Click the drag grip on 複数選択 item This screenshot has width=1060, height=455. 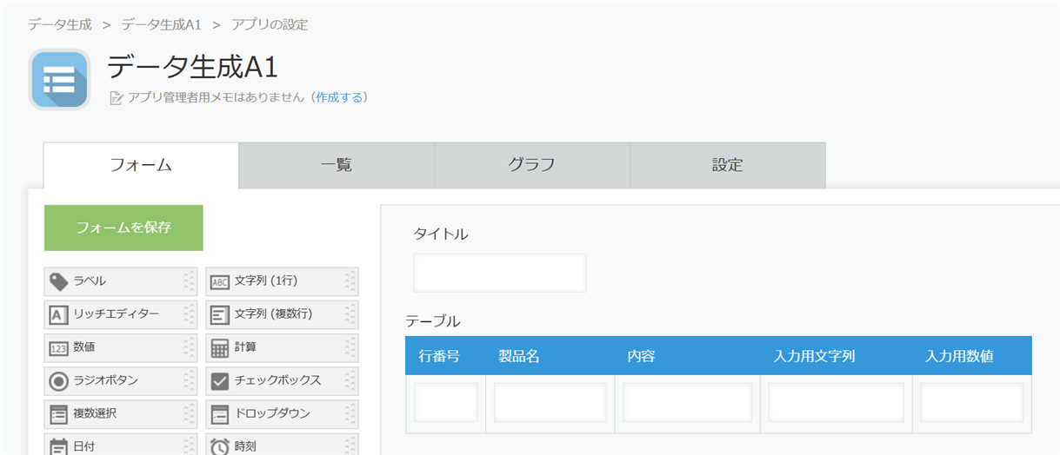coord(189,413)
